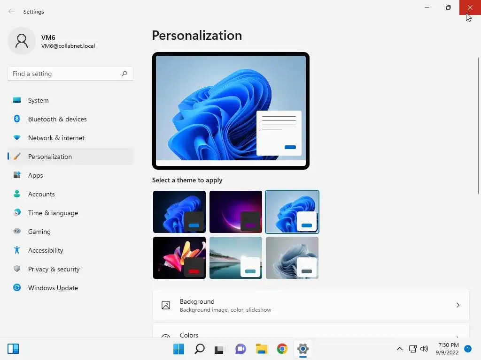Show hidden icons tray chevron
The height and width of the screenshot is (360, 481).
click(x=400, y=349)
